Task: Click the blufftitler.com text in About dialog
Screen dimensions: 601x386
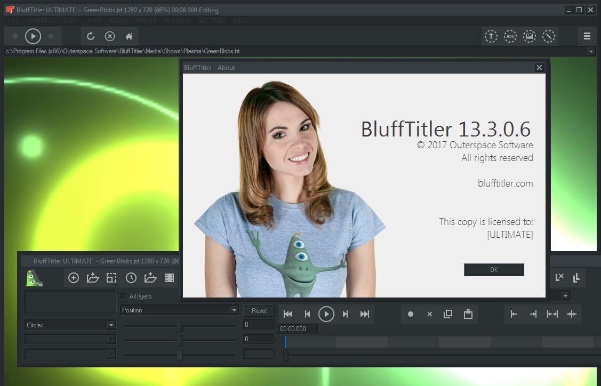Action: click(505, 183)
